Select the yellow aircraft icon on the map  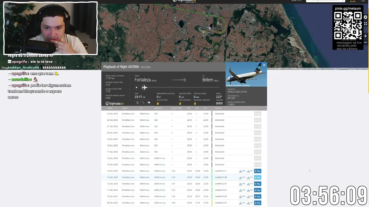[204, 32]
